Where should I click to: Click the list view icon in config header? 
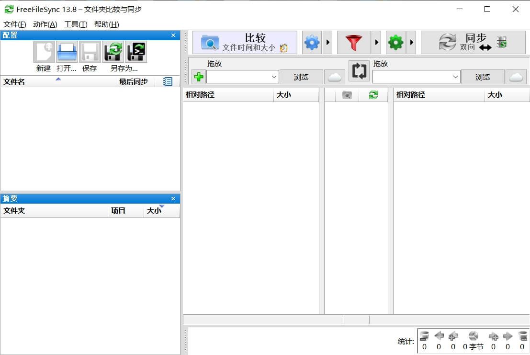[167, 81]
